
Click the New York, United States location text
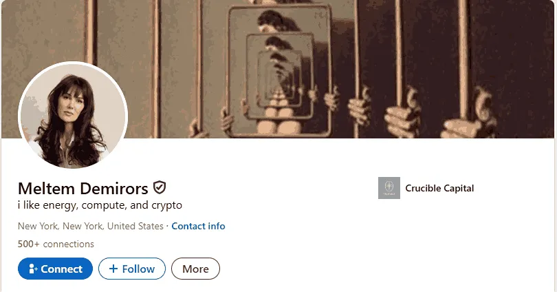coord(91,226)
